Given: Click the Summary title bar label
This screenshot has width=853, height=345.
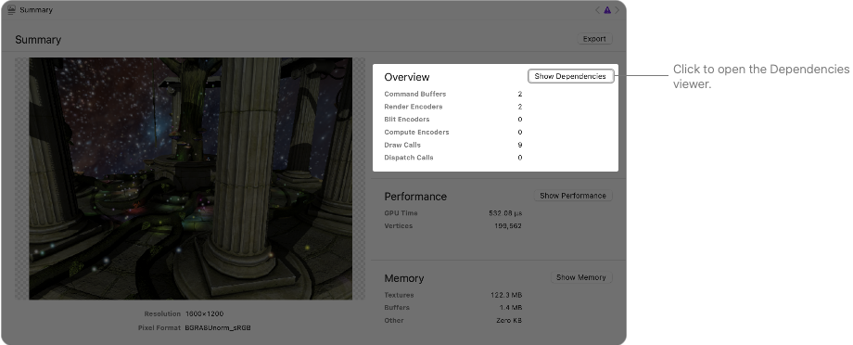Looking at the screenshot, I should pos(36,10).
